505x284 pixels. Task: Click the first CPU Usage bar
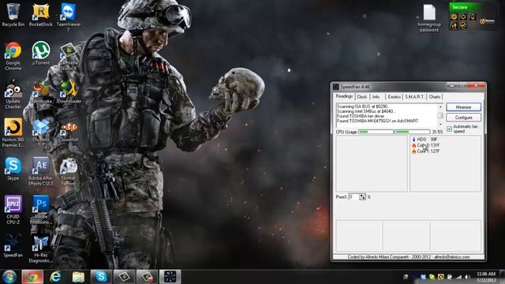coord(376,132)
